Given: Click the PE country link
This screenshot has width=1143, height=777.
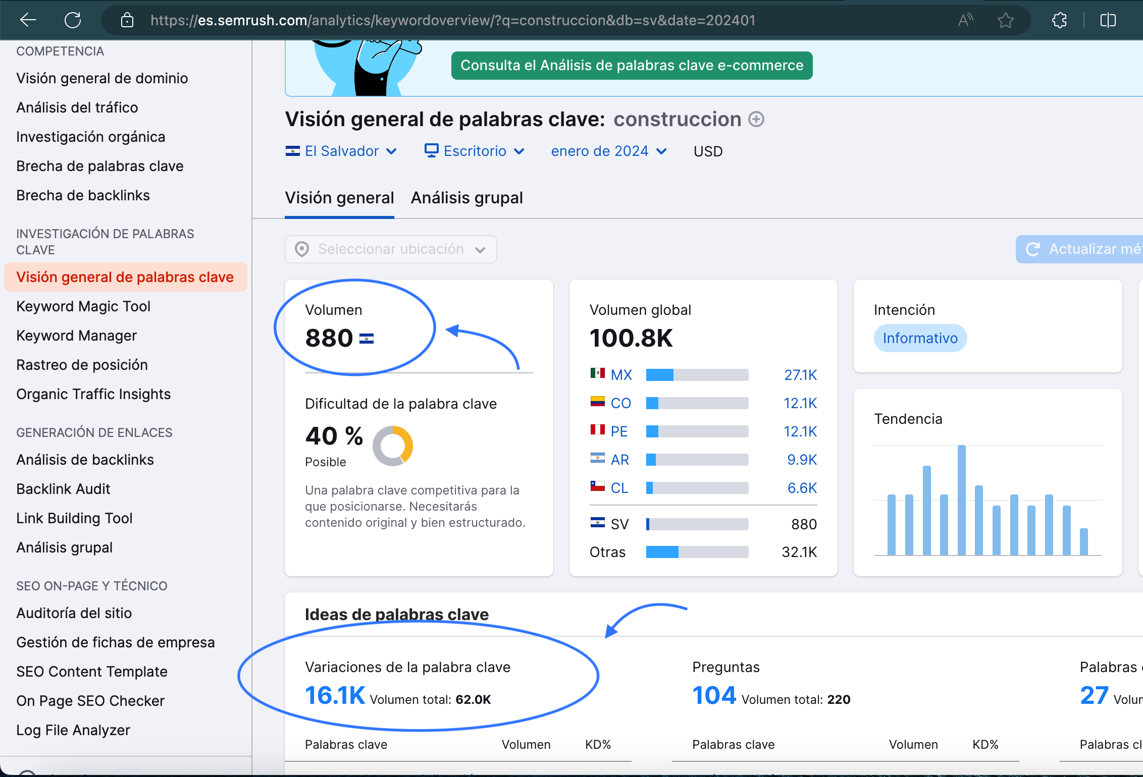Looking at the screenshot, I should pyautogui.click(x=619, y=431).
